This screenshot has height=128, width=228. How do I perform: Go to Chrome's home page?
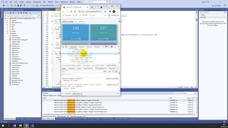pos(75,11)
